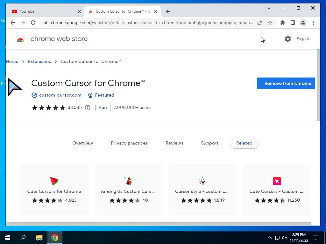Open network status tray icon
326x244 pixels.
coord(277,238)
